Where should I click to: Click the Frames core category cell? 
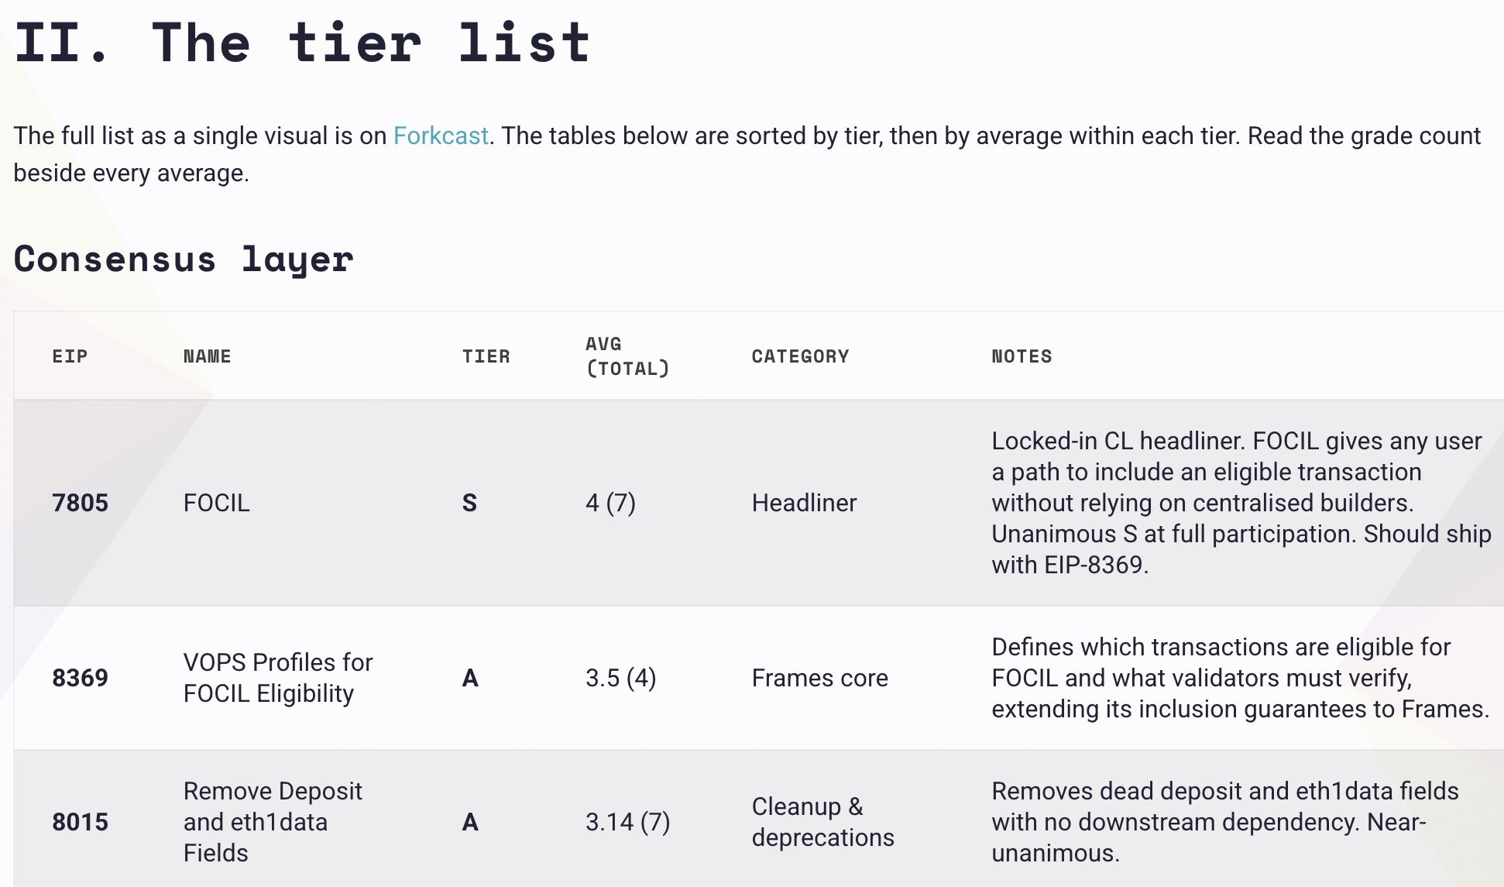pyautogui.click(x=819, y=678)
